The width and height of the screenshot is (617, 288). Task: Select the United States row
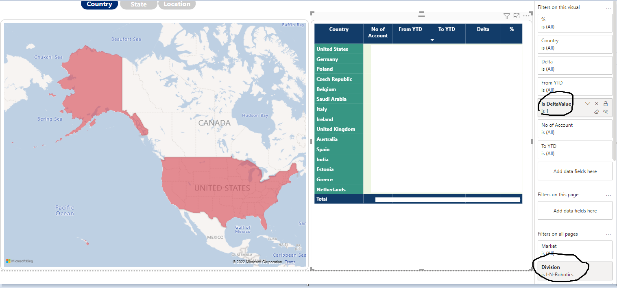[x=339, y=49]
